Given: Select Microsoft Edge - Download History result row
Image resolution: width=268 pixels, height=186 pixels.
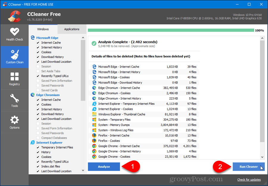Looking at the screenshot, I should pos(144,82).
